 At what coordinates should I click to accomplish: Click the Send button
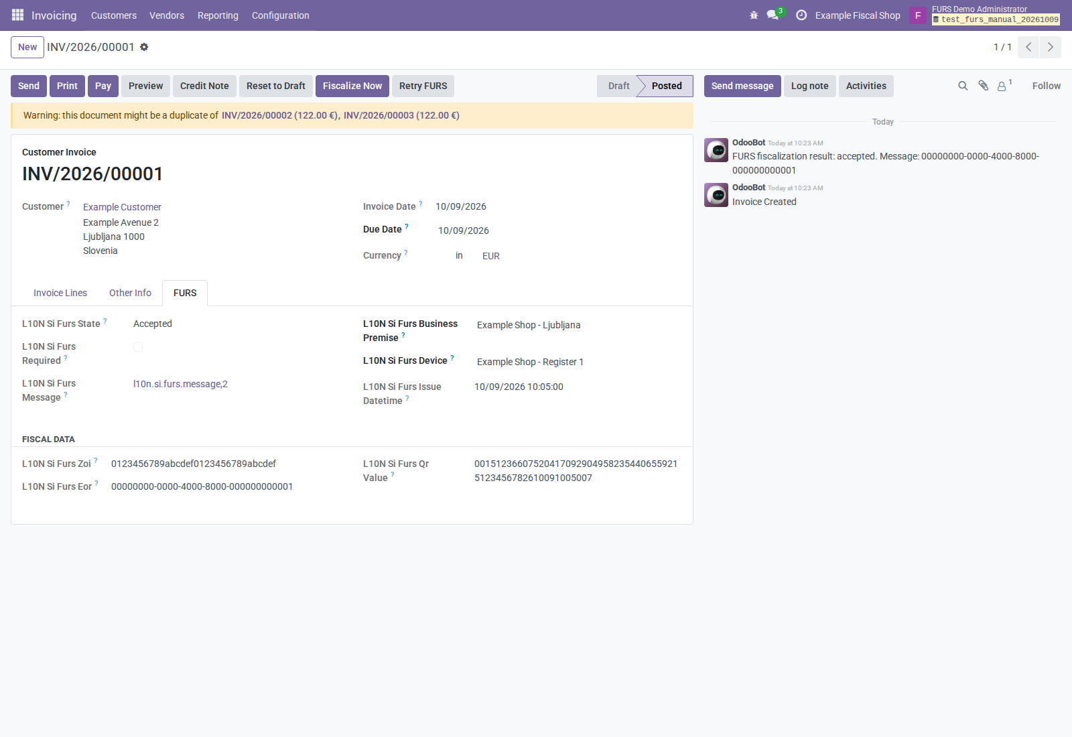click(29, 86)
